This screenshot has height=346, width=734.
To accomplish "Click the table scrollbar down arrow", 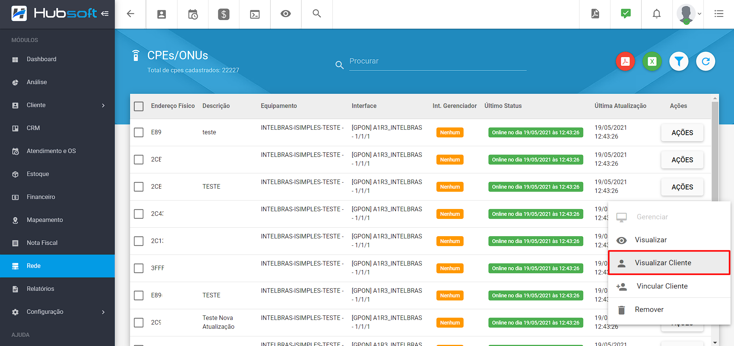I will point(715,342).
